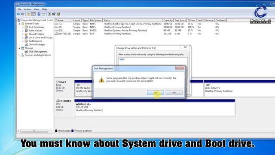Expand the Local Users and Groups node

point(23,37)
